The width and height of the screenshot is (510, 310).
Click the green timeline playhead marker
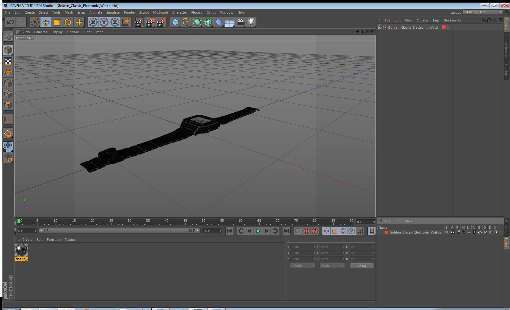pos(19,221)
